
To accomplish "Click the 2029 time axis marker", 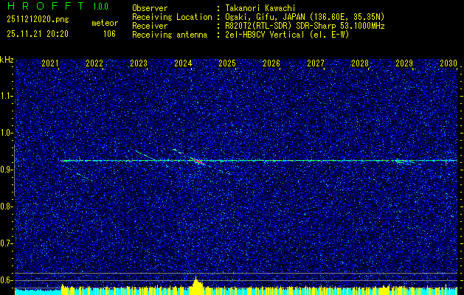I will (404, 63).
